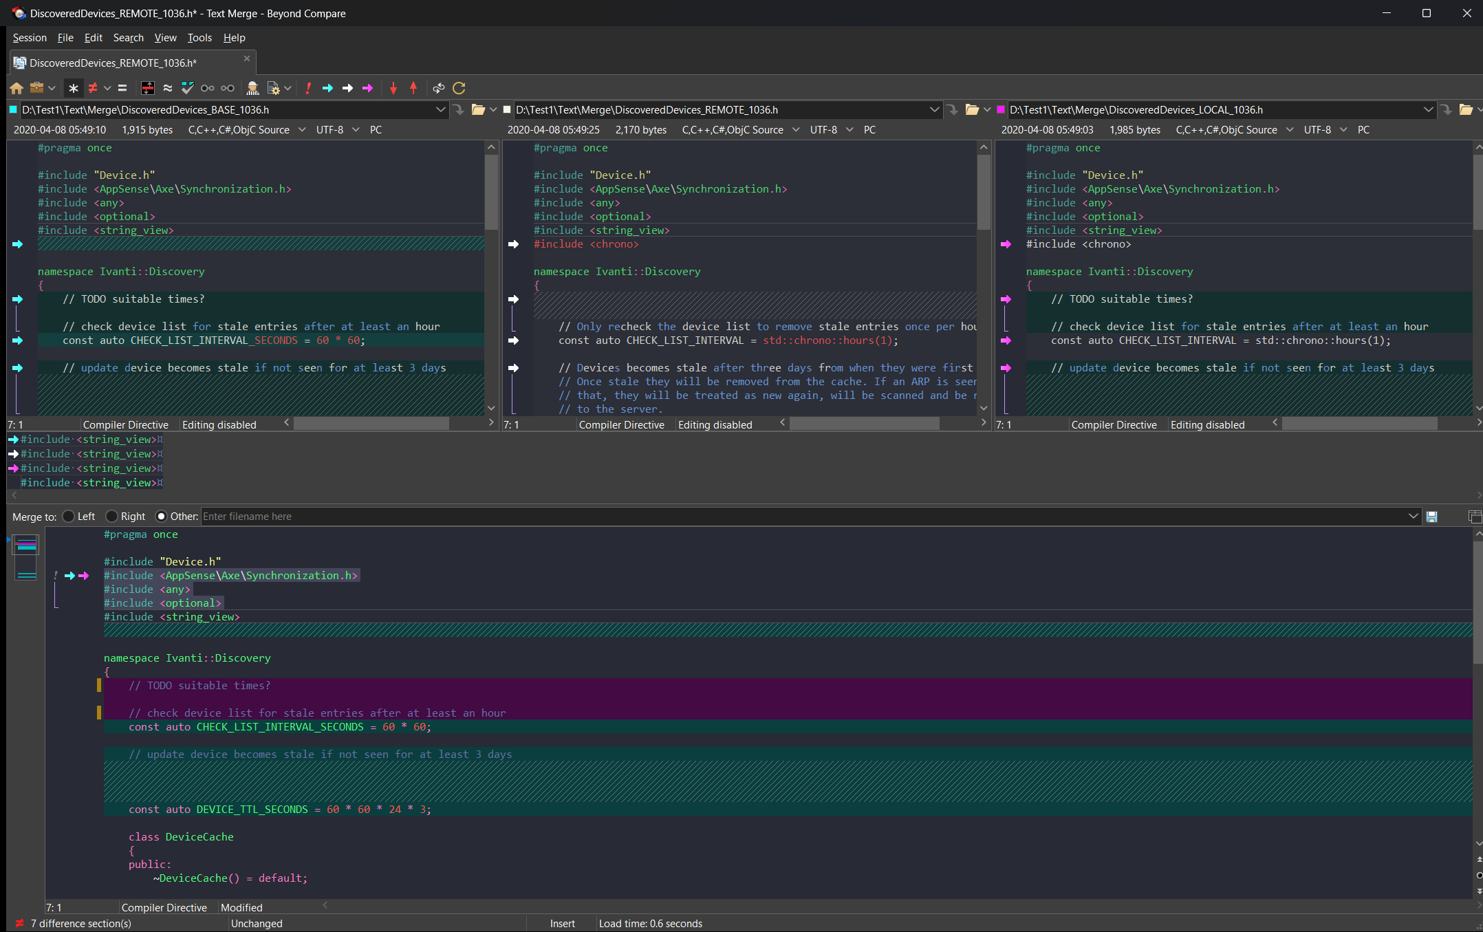This screenshot has width=1483, height=932.
Task: Open the File Format settings icon
Action: pos(273,88)
